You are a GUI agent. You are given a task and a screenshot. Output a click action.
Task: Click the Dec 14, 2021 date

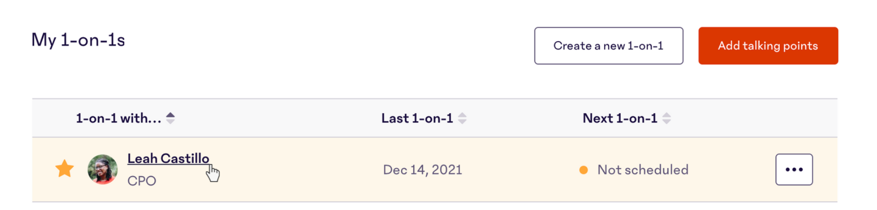(x=422, y=170)
